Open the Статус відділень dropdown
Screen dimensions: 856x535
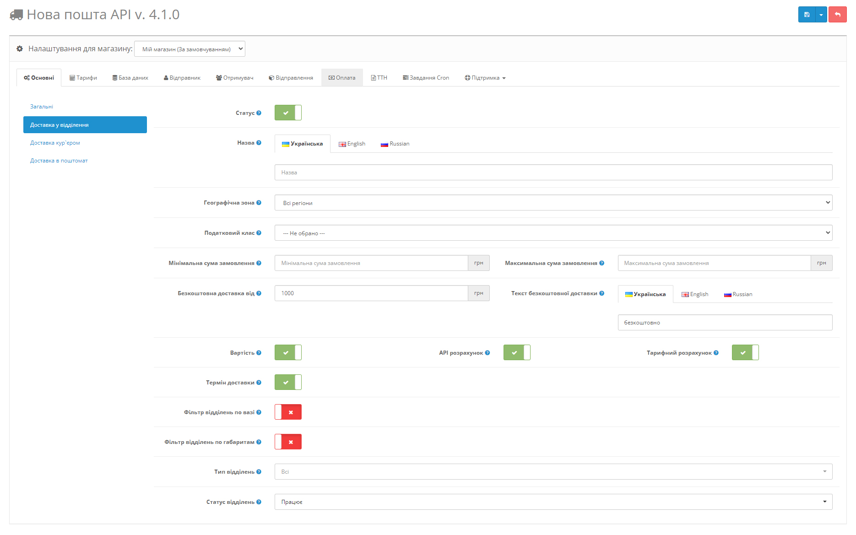553,502
